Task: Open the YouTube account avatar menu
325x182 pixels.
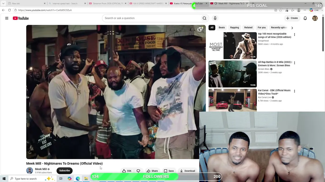Action: coord(315,18)
